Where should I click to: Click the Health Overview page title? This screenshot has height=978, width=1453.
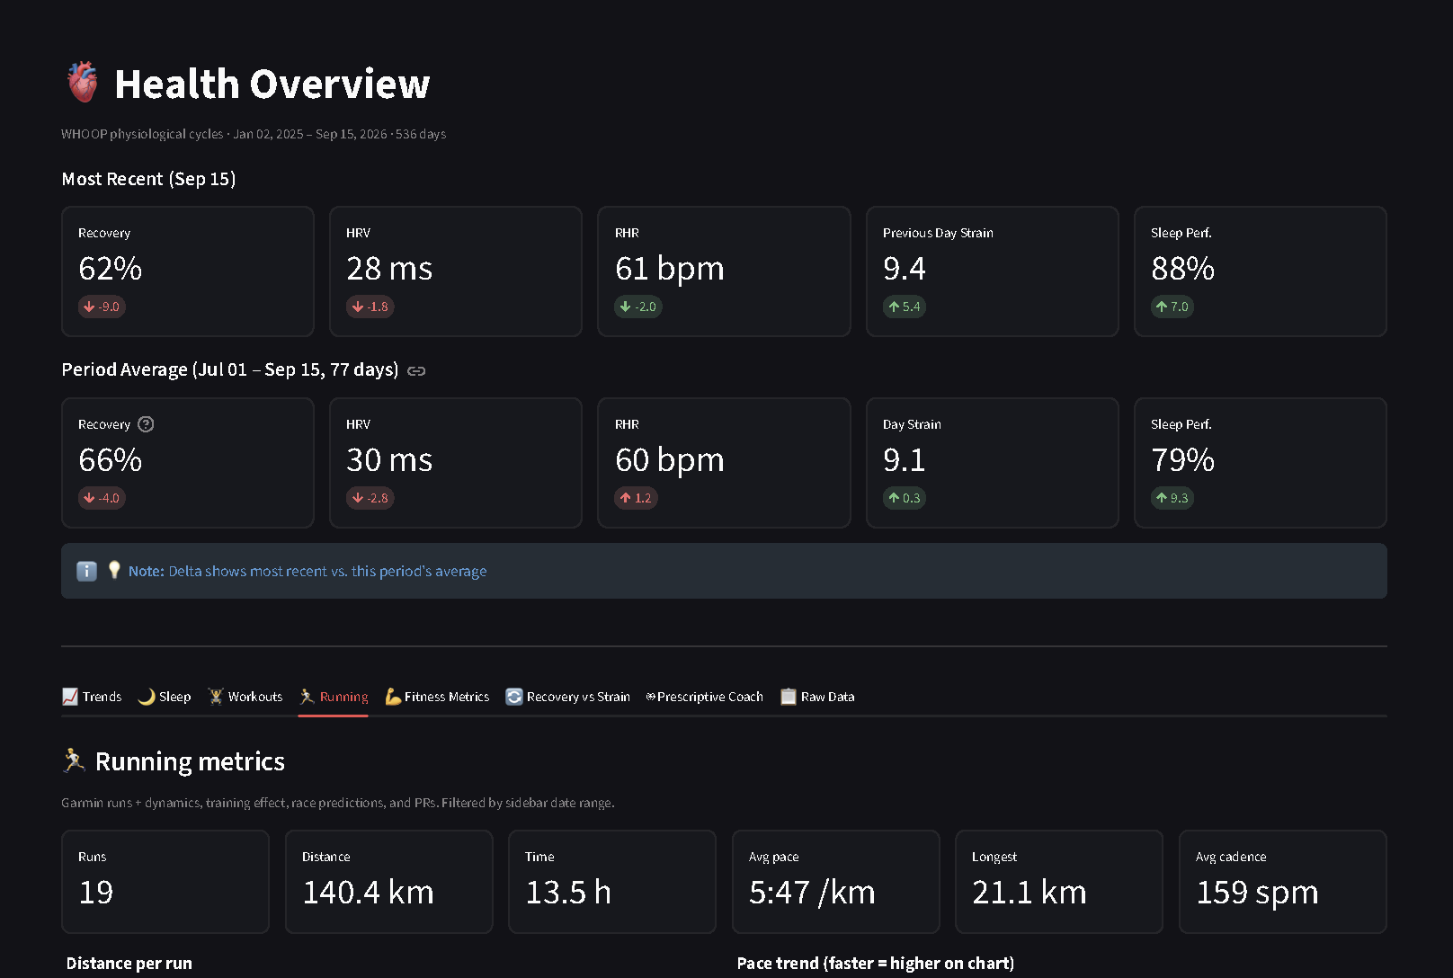(x=272, y=84)
